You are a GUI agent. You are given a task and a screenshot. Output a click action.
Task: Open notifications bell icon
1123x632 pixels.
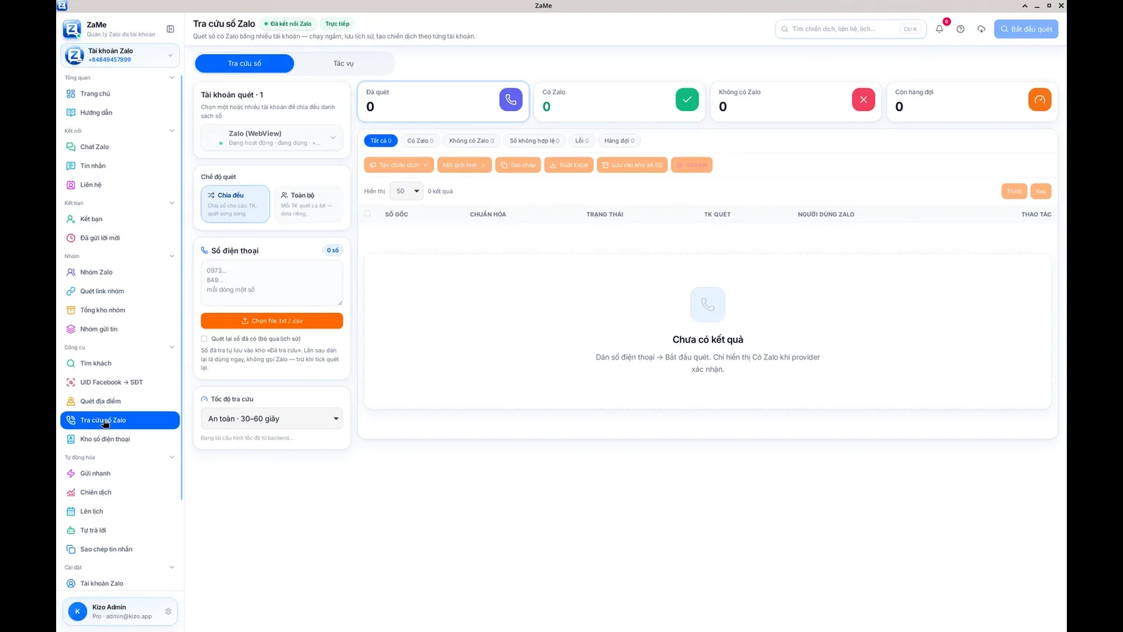(939, 29)
